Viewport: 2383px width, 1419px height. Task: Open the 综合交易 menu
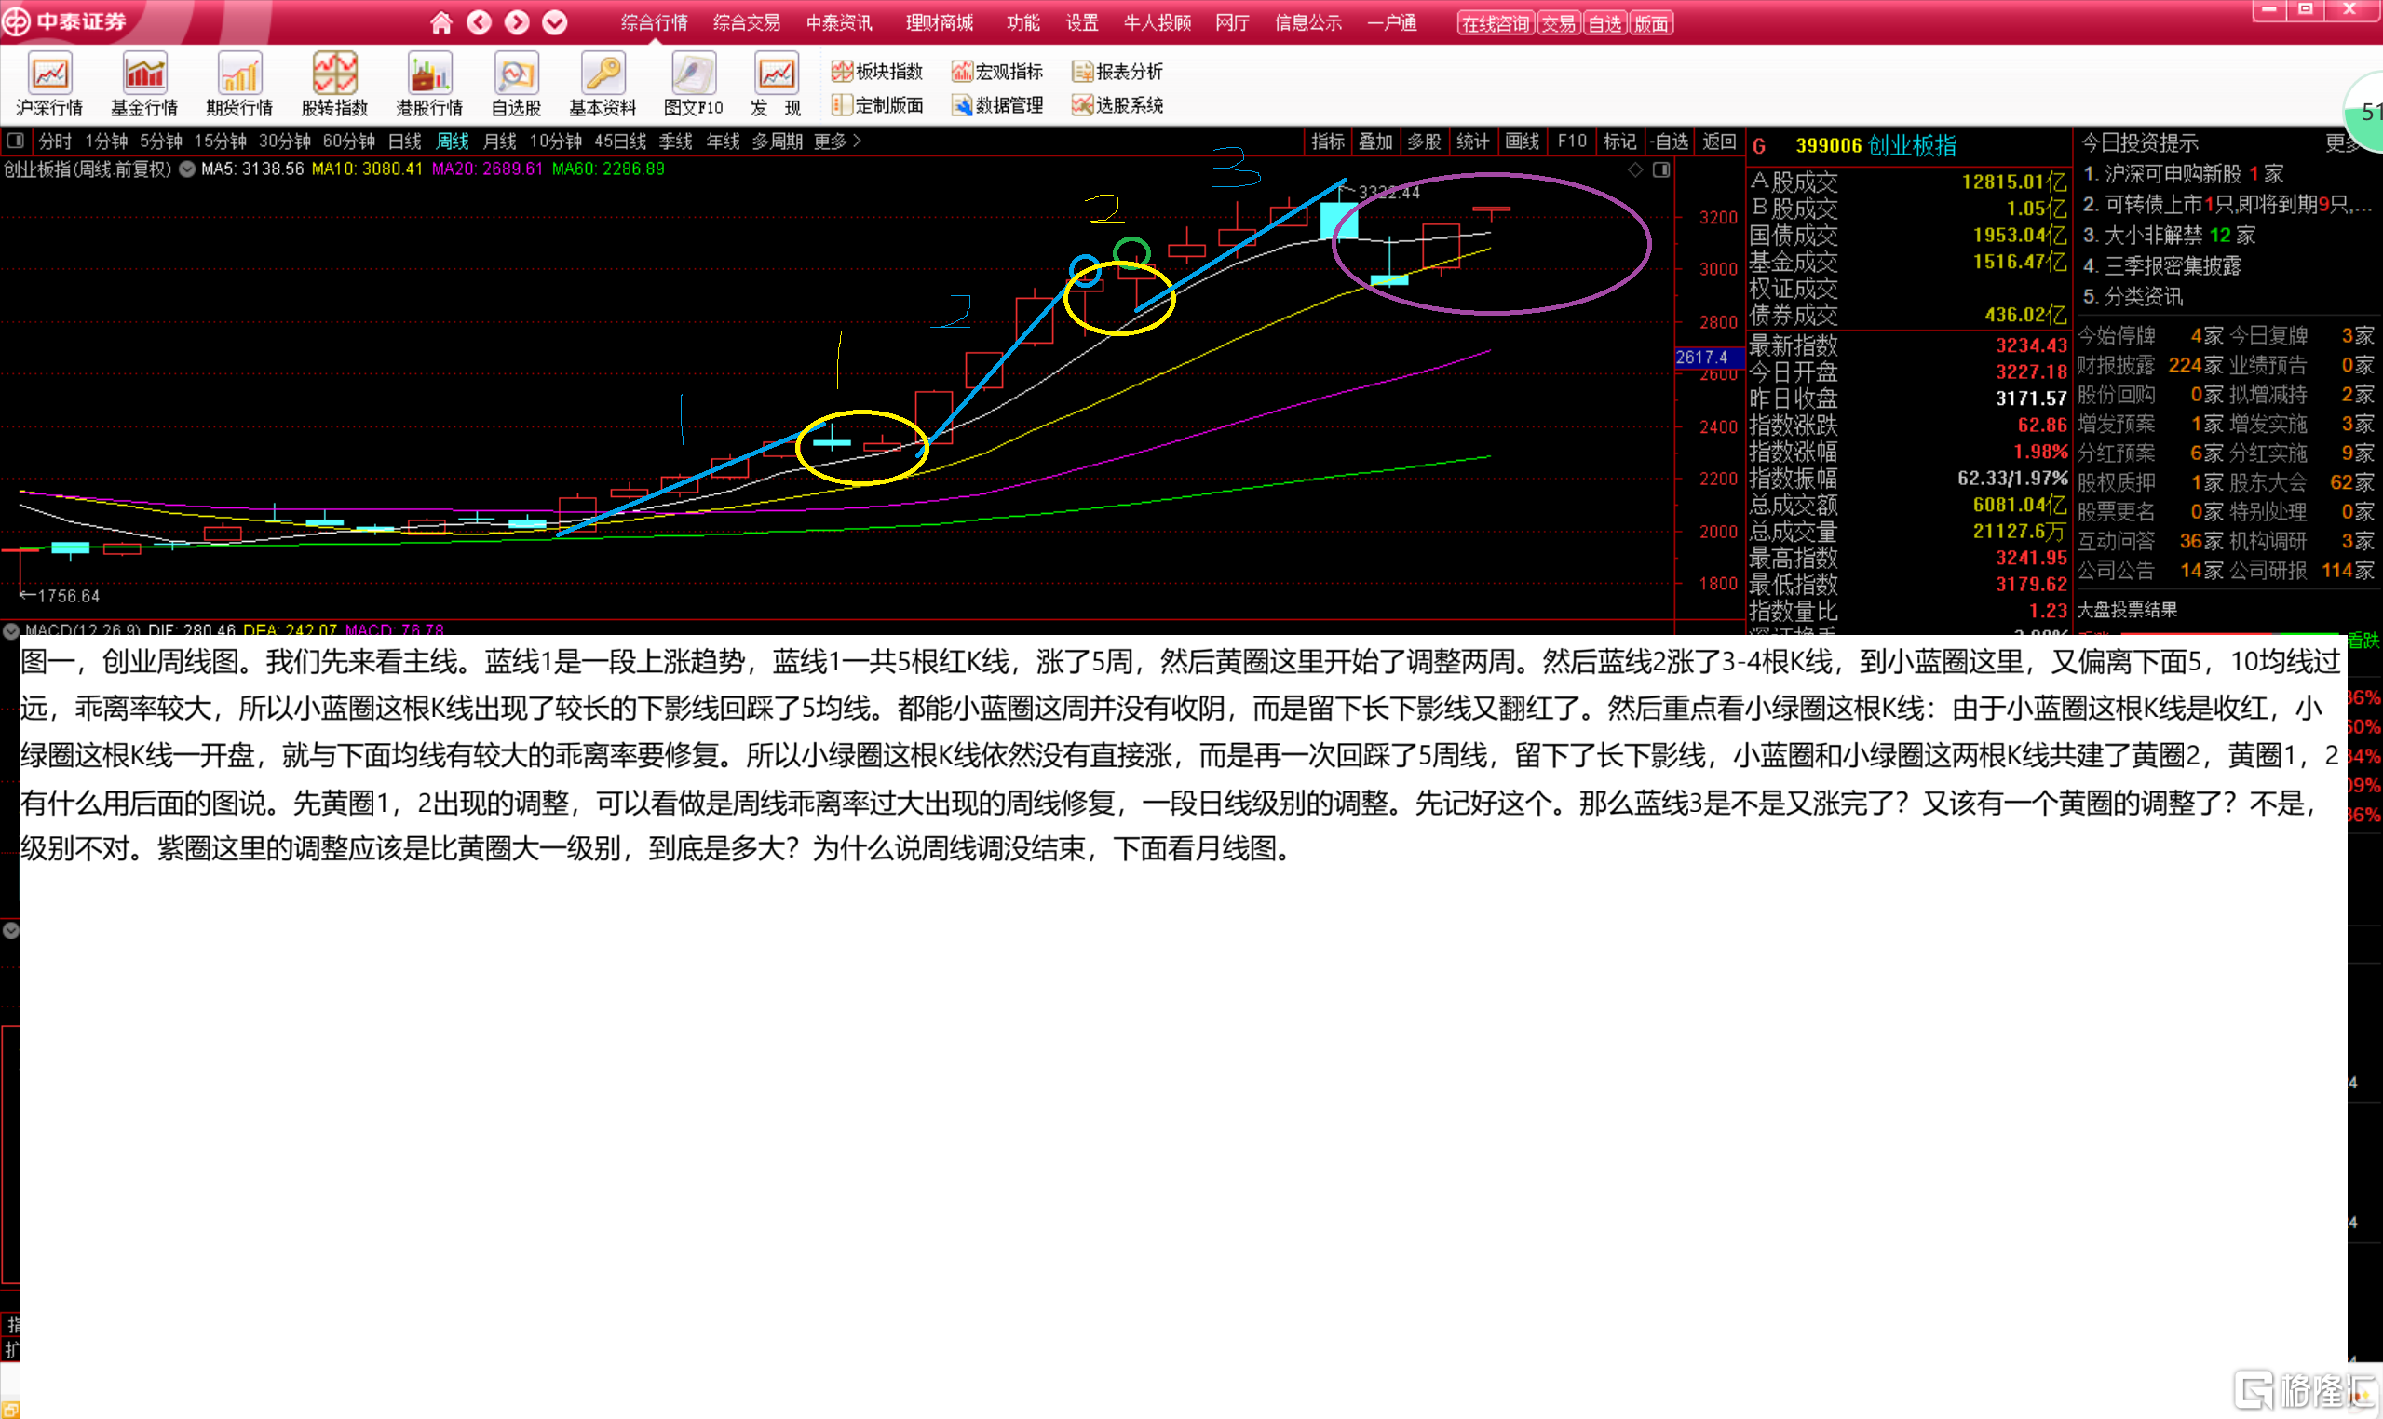tap(746, 23)
